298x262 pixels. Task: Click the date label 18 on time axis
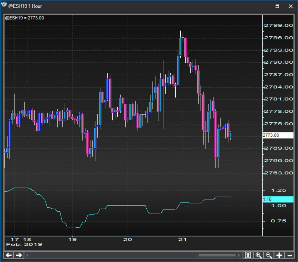point(27,239)
